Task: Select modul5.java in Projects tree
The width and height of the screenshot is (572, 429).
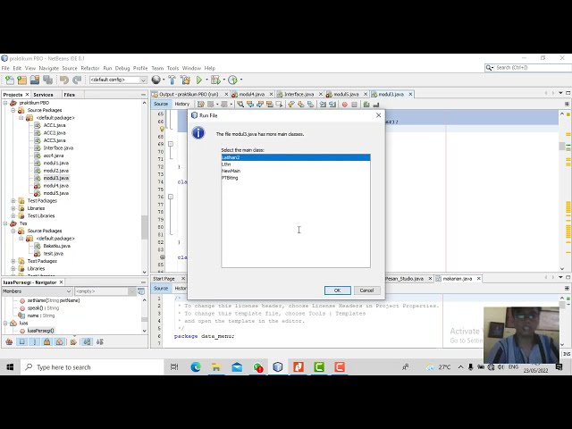Action: 55,193
